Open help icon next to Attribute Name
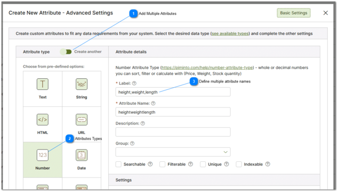Image resolution: width=338 pixels, height=192 pixels. point(153,103)
